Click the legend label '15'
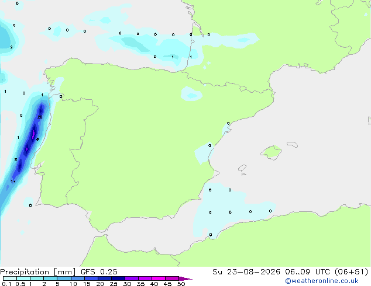The height and width of the screenshot is (286, 371). [87, 284]
